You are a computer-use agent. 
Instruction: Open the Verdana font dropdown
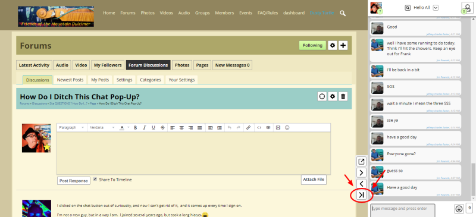click(102, 128)
